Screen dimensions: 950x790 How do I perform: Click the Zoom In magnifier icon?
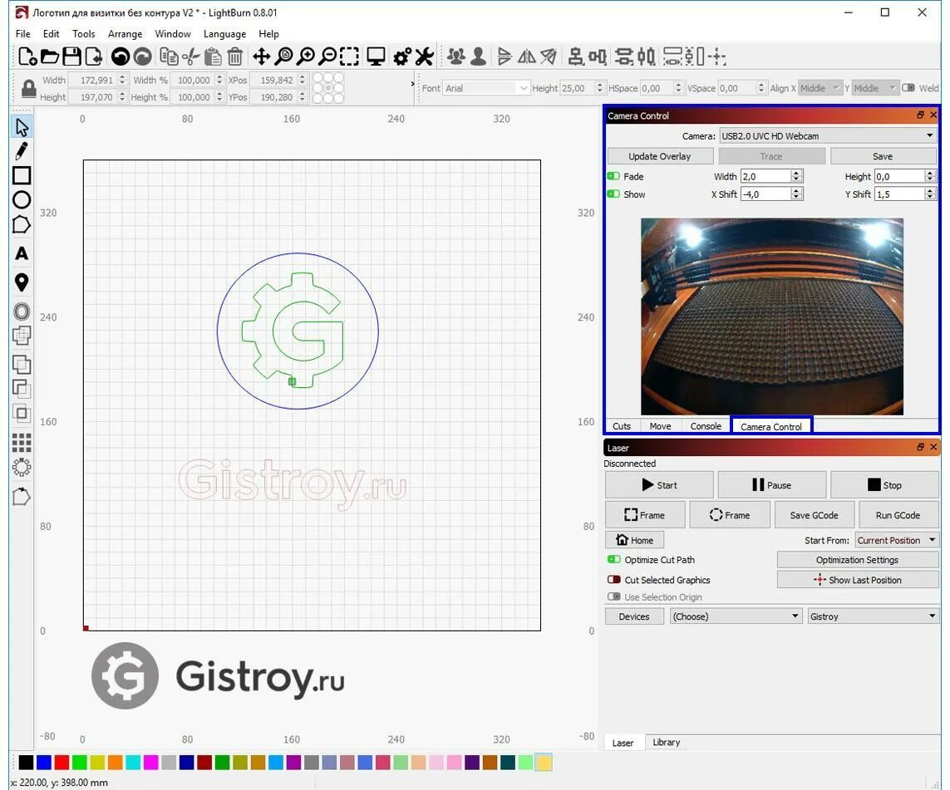(306, 57)
